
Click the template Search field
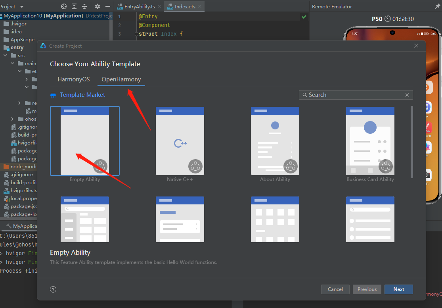point(356,95)
